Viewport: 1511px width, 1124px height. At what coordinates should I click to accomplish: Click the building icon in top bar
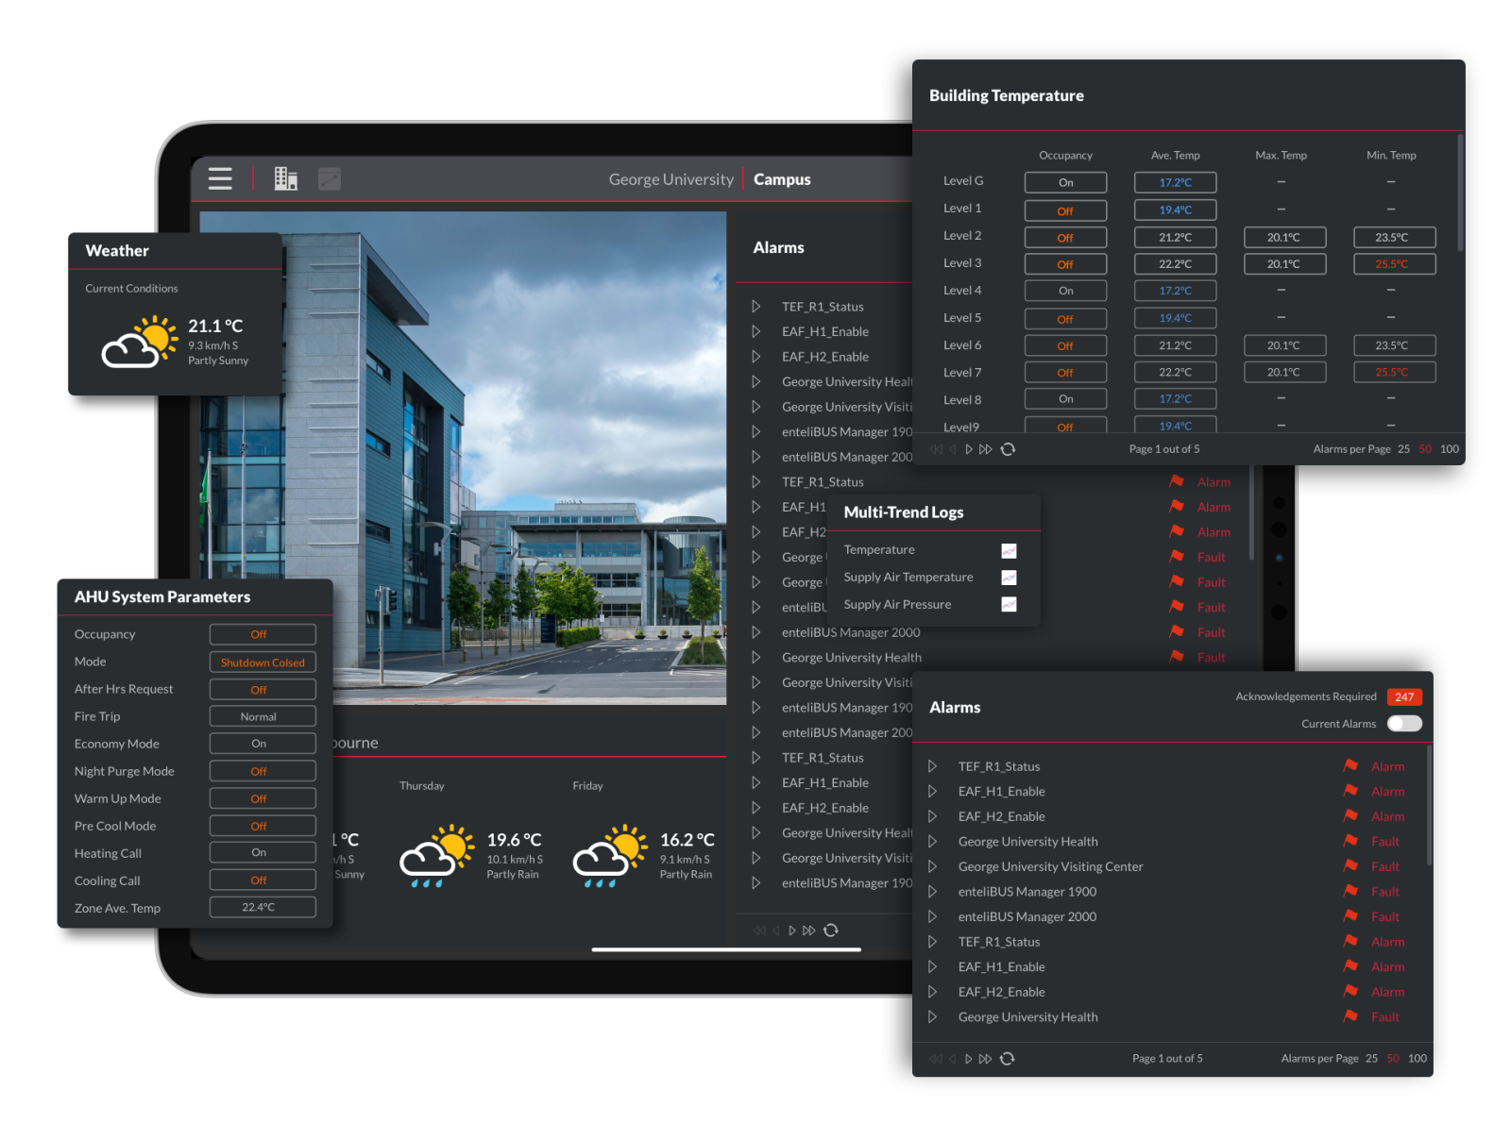pos(285,179)
